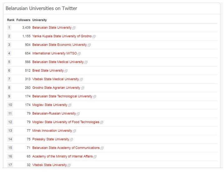224x172 pixels.
Task: Open external icon next to Yanka Kupala University
Action: click(94, 37)
